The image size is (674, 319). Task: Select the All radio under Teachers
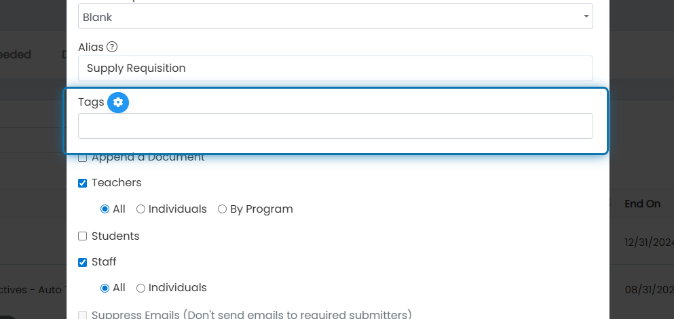[x=105, y=209]
